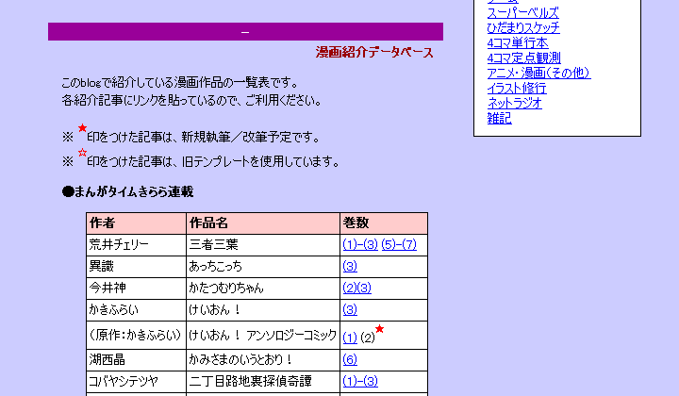Click the line 各紹介記事にリンクを貼っているので
This screenshot has width=679, height=396.
192,100
